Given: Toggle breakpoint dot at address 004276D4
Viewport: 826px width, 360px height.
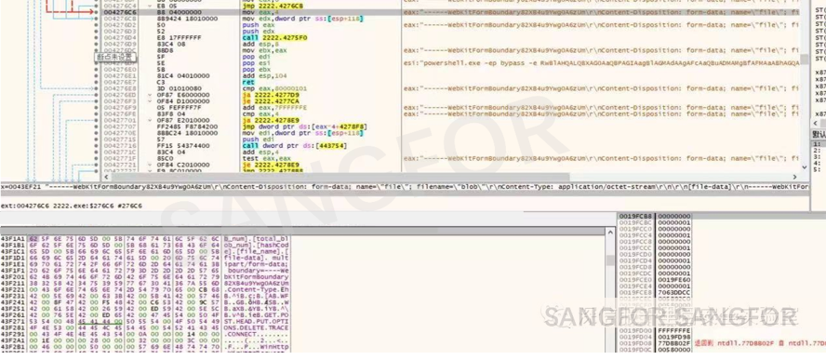Looking at the screenshot, I should 96,37.
